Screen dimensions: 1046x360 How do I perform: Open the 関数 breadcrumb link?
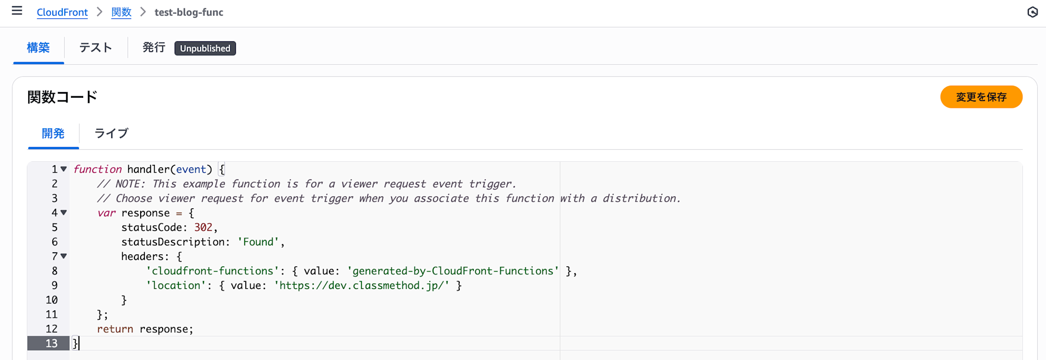(x=121, y=12)
